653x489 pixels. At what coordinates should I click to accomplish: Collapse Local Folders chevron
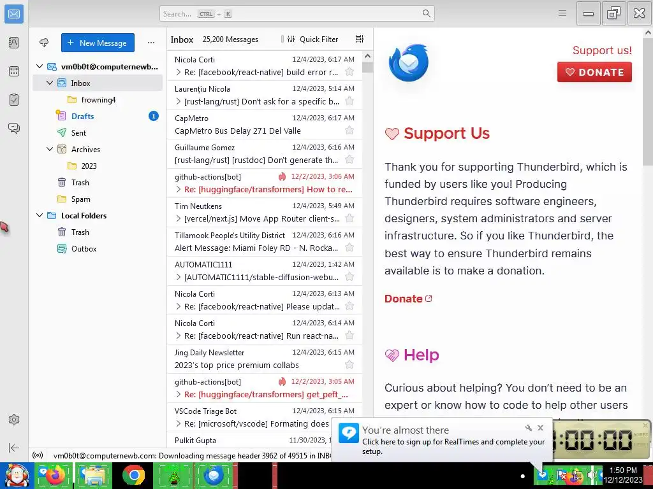(x=40, y=215)
